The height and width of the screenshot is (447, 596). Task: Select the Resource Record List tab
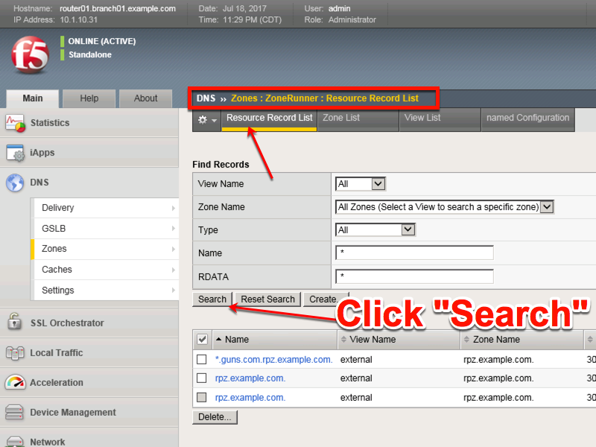(269, 118)
